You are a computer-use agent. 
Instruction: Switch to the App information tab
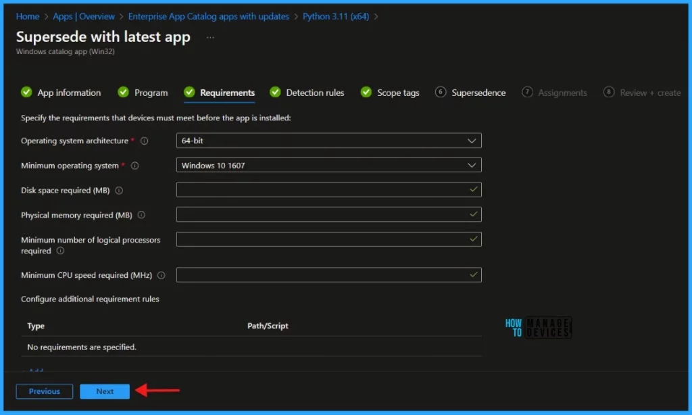[69, 93]
